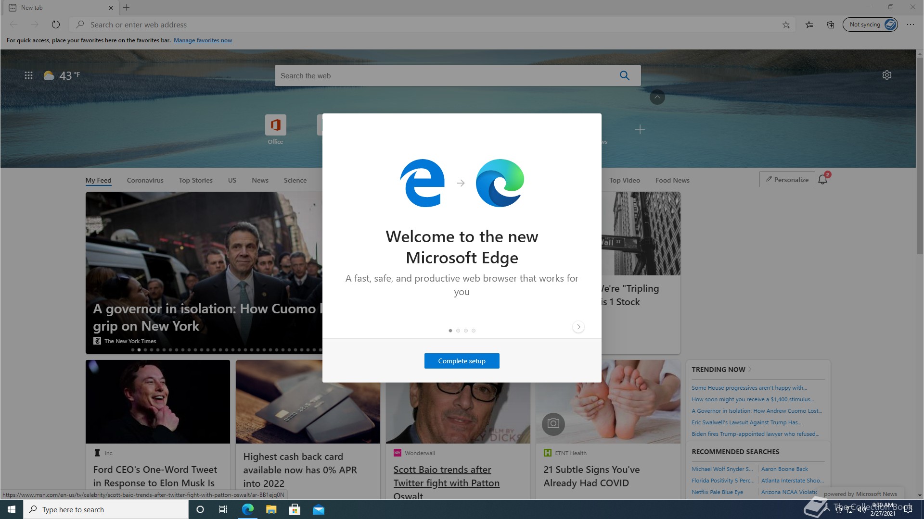Open page settings gear icon
Image resolution: width=924 pixels, height=519 pixels.
[887, 75]
